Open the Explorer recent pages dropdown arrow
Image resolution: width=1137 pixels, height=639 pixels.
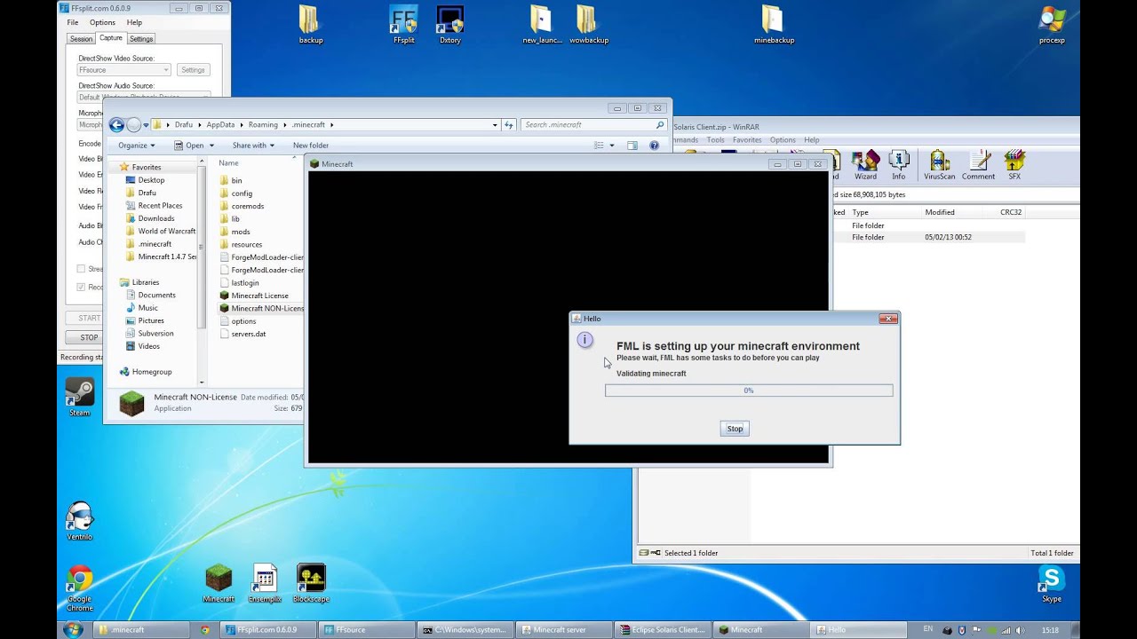click(146, 125)
